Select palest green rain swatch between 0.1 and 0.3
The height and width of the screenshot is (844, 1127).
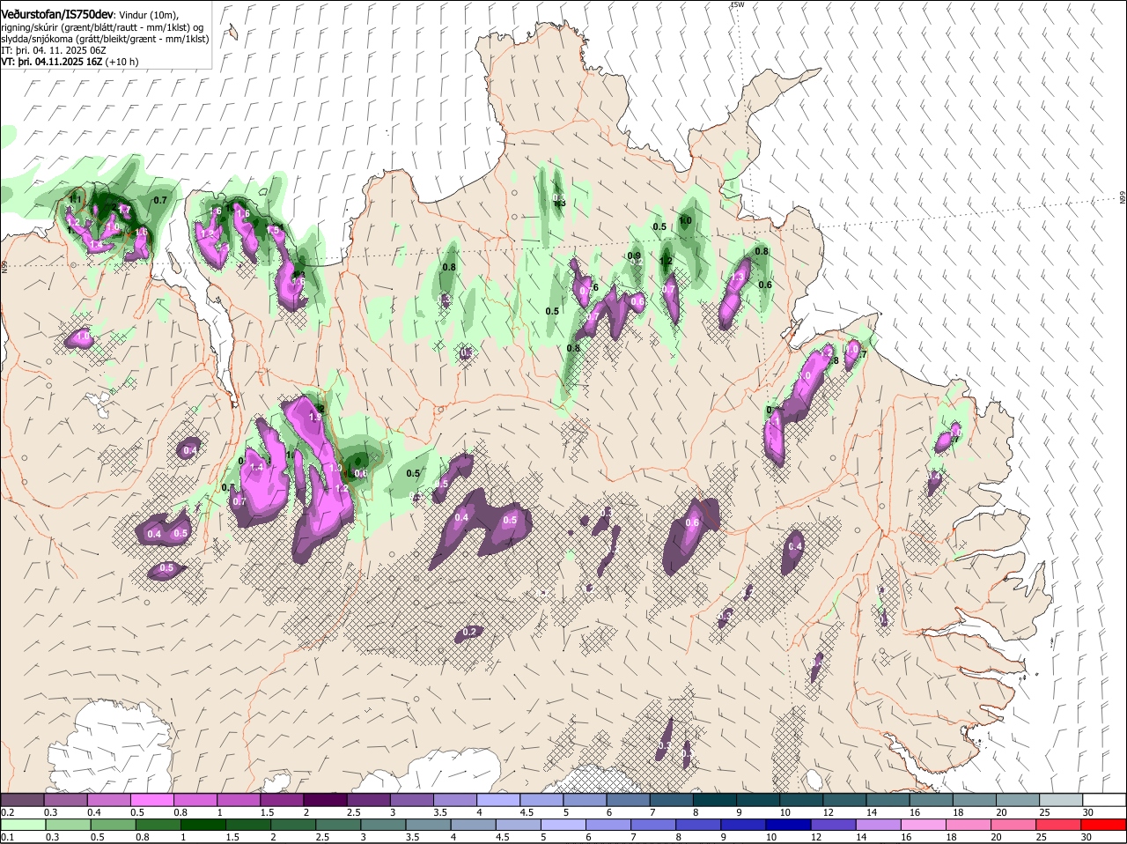click(x=22, y=825)
